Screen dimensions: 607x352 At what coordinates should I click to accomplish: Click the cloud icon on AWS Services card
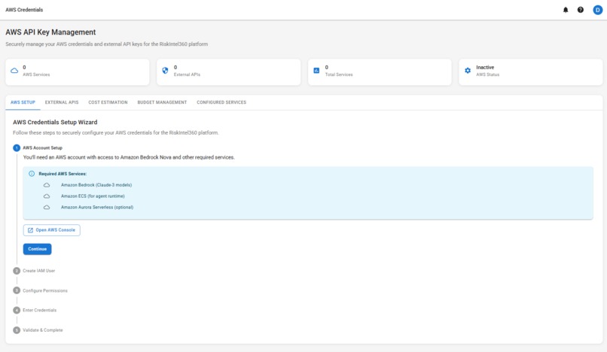[x=14, y=71]
